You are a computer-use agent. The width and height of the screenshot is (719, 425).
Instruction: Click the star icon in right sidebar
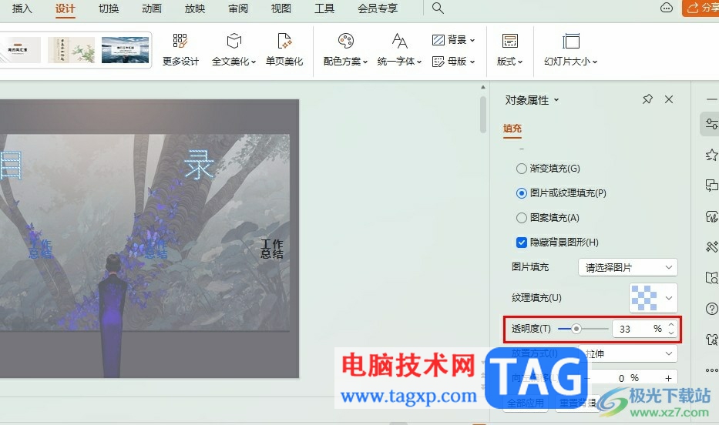point(711,155)
